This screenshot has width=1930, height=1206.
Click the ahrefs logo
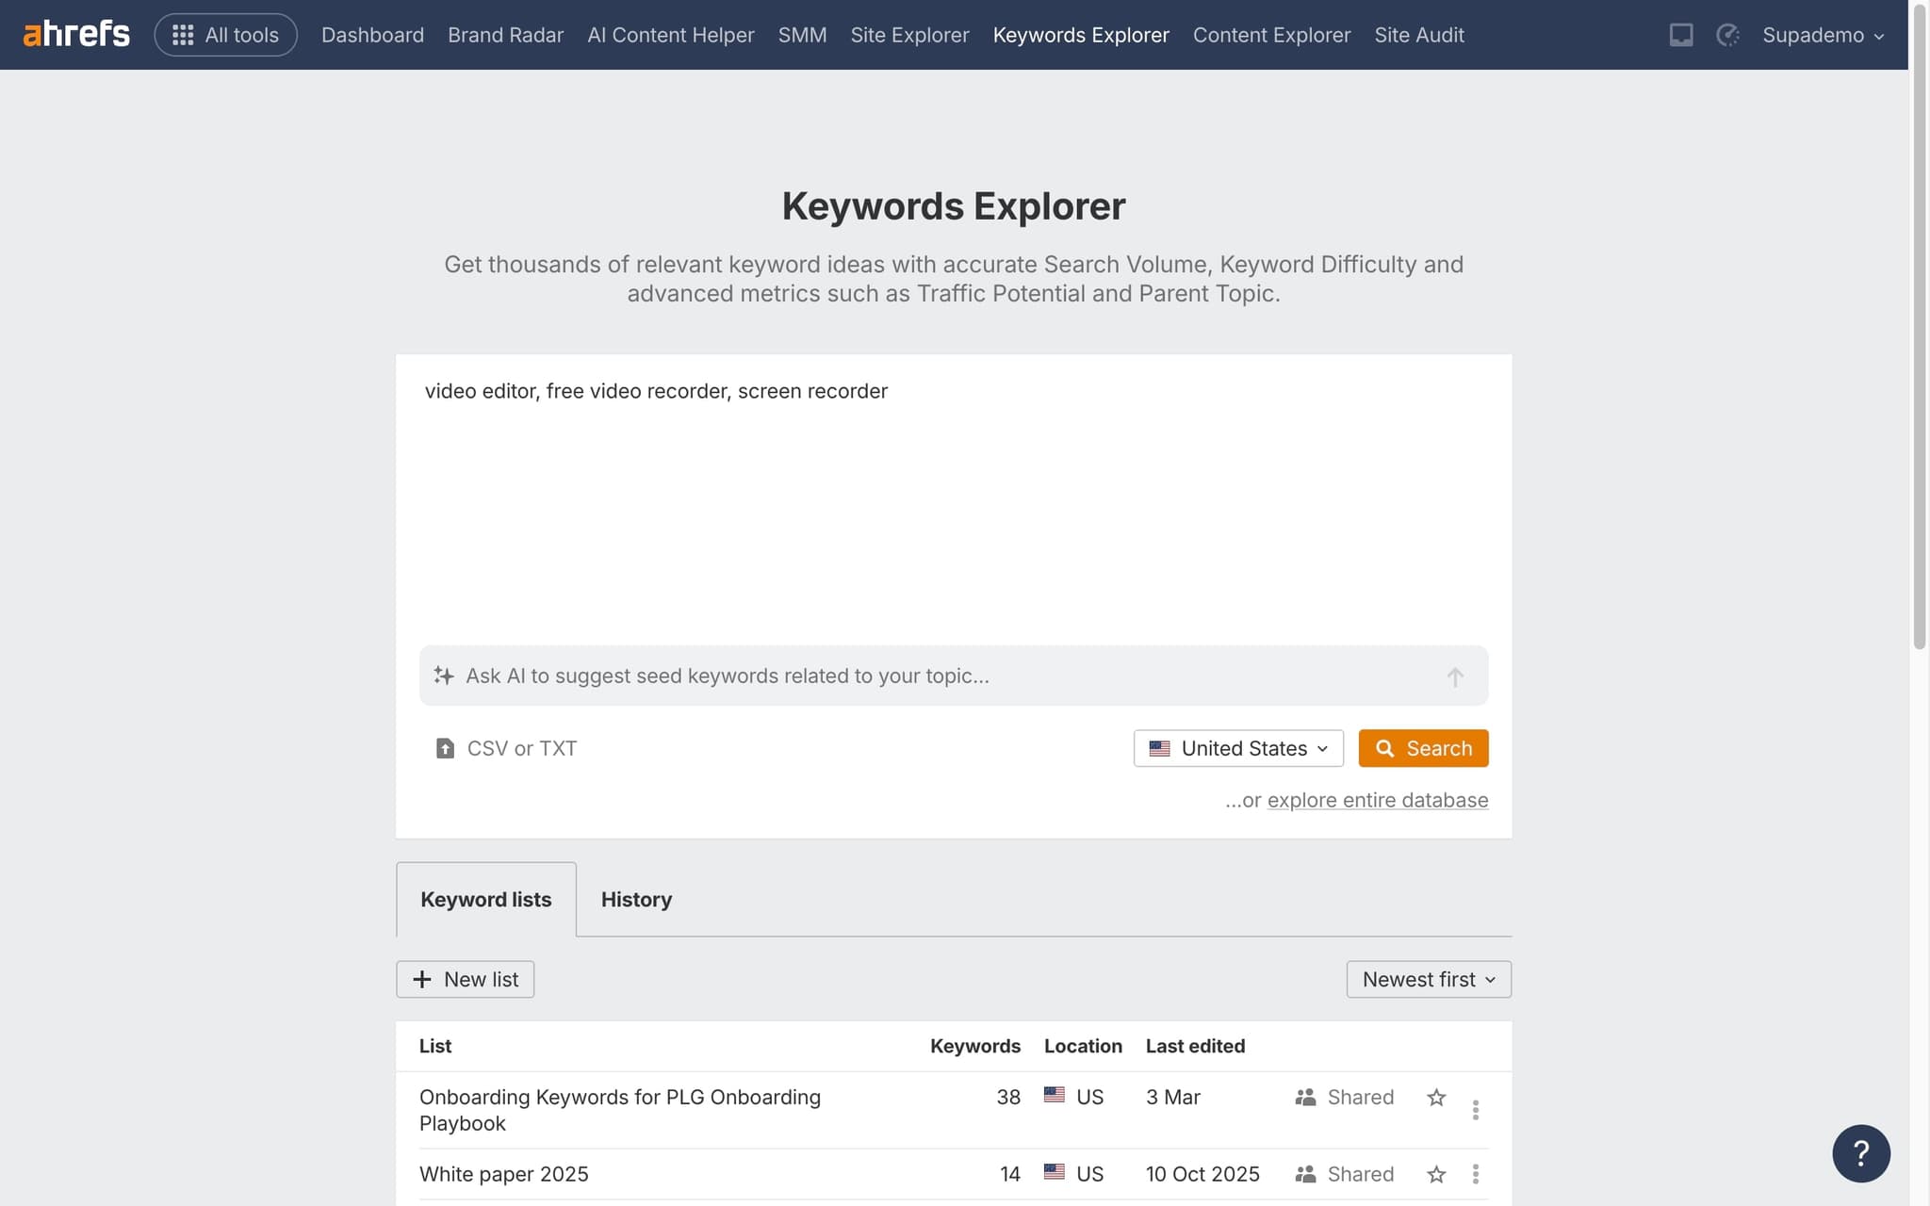tap(75, 32)
